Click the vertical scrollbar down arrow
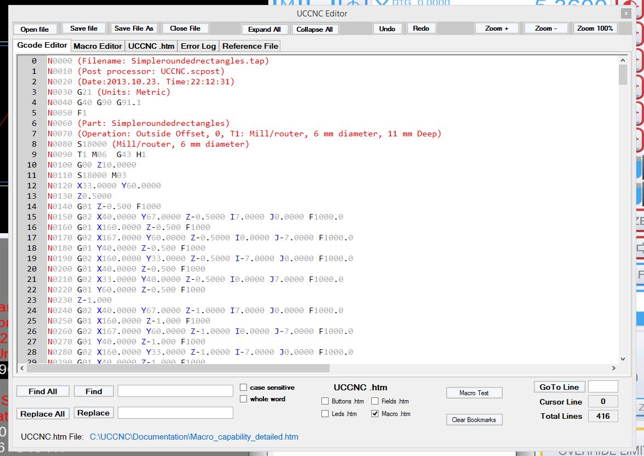 (623, 359)
